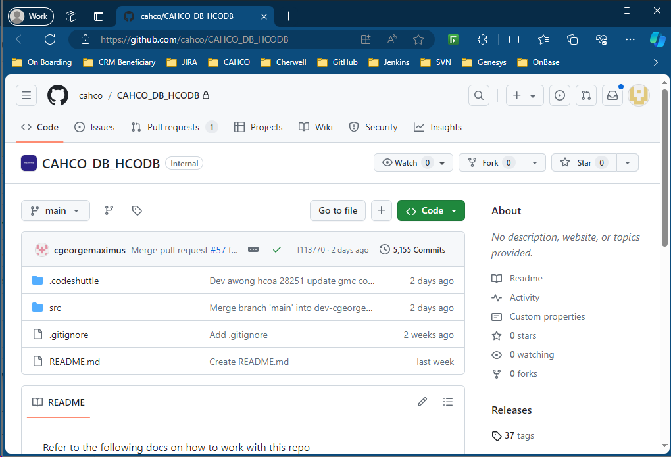671x457 pixels.
Task: Open the GitHub global navigation menu
Action: (26, 95)
